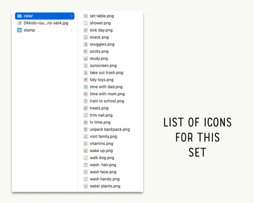254x203 pixels.
Task: Click the color folder chevron arrow
Action: click(71, 16)
